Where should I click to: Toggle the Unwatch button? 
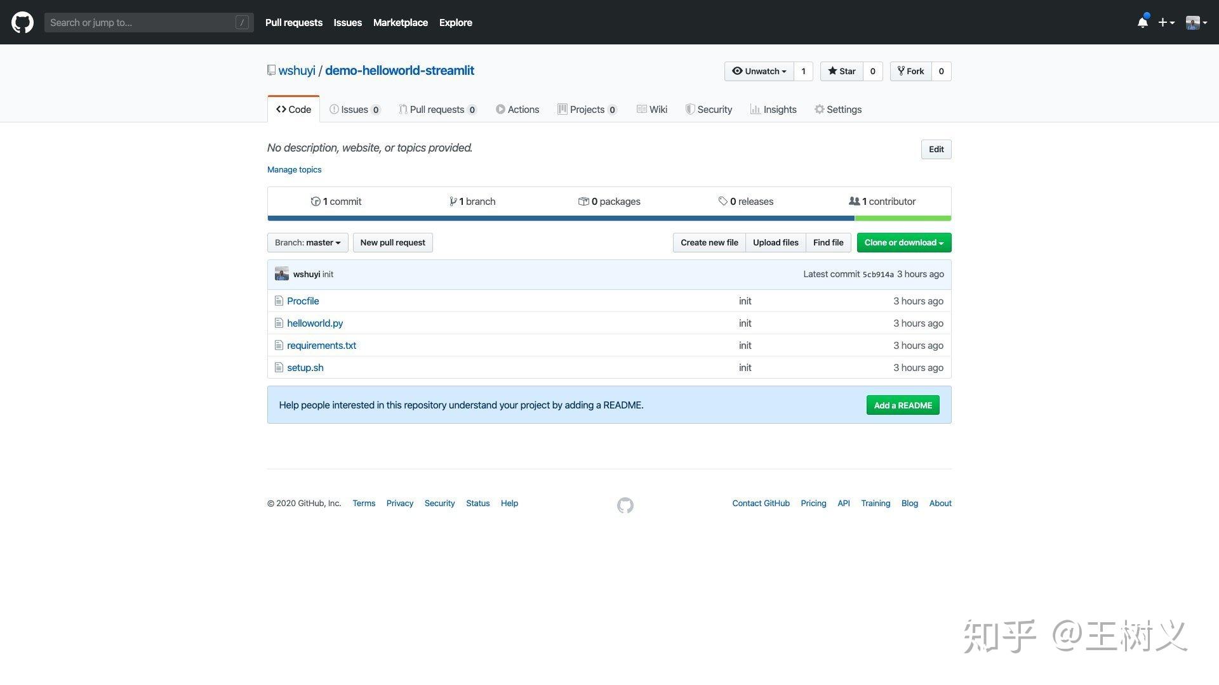tap(759, 71)
